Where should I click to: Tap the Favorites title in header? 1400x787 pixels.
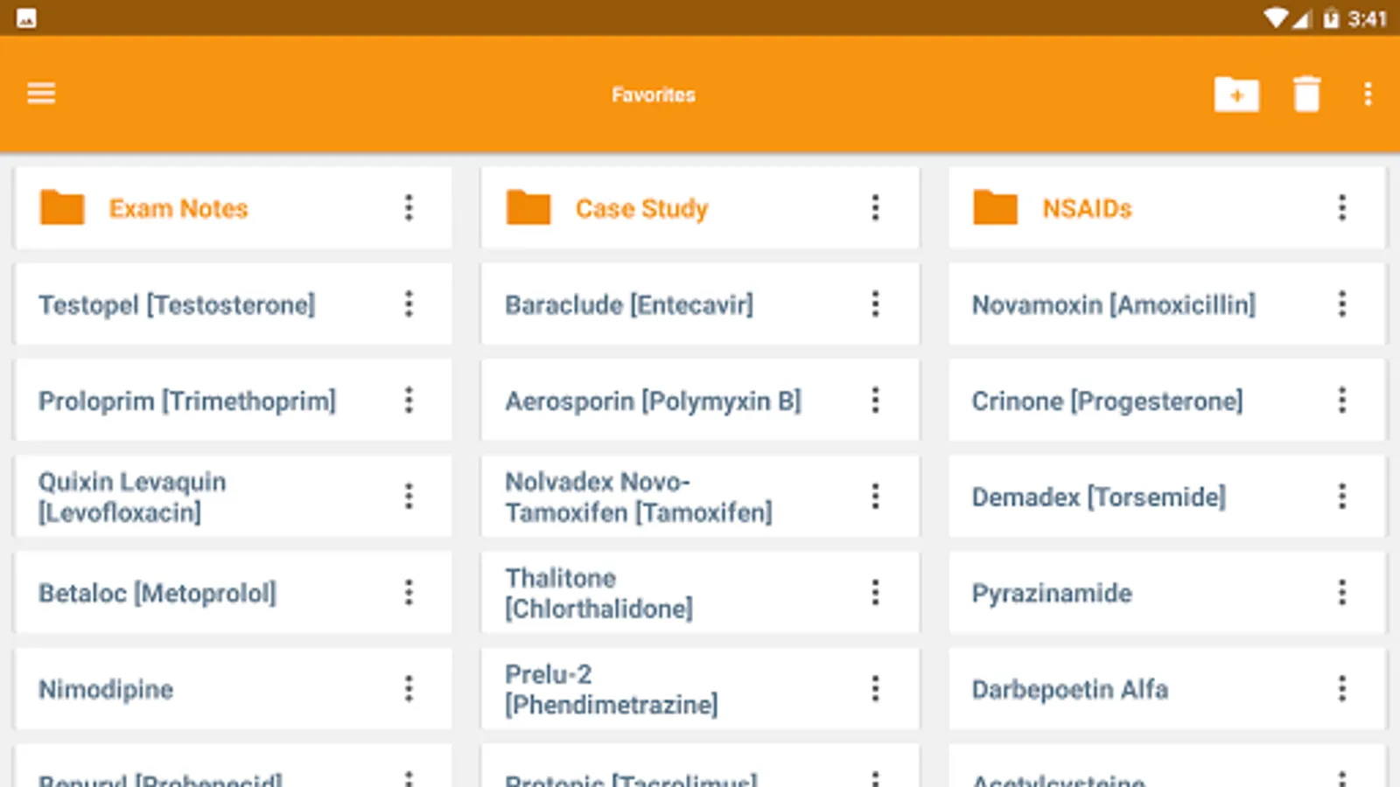coord(653,94)
